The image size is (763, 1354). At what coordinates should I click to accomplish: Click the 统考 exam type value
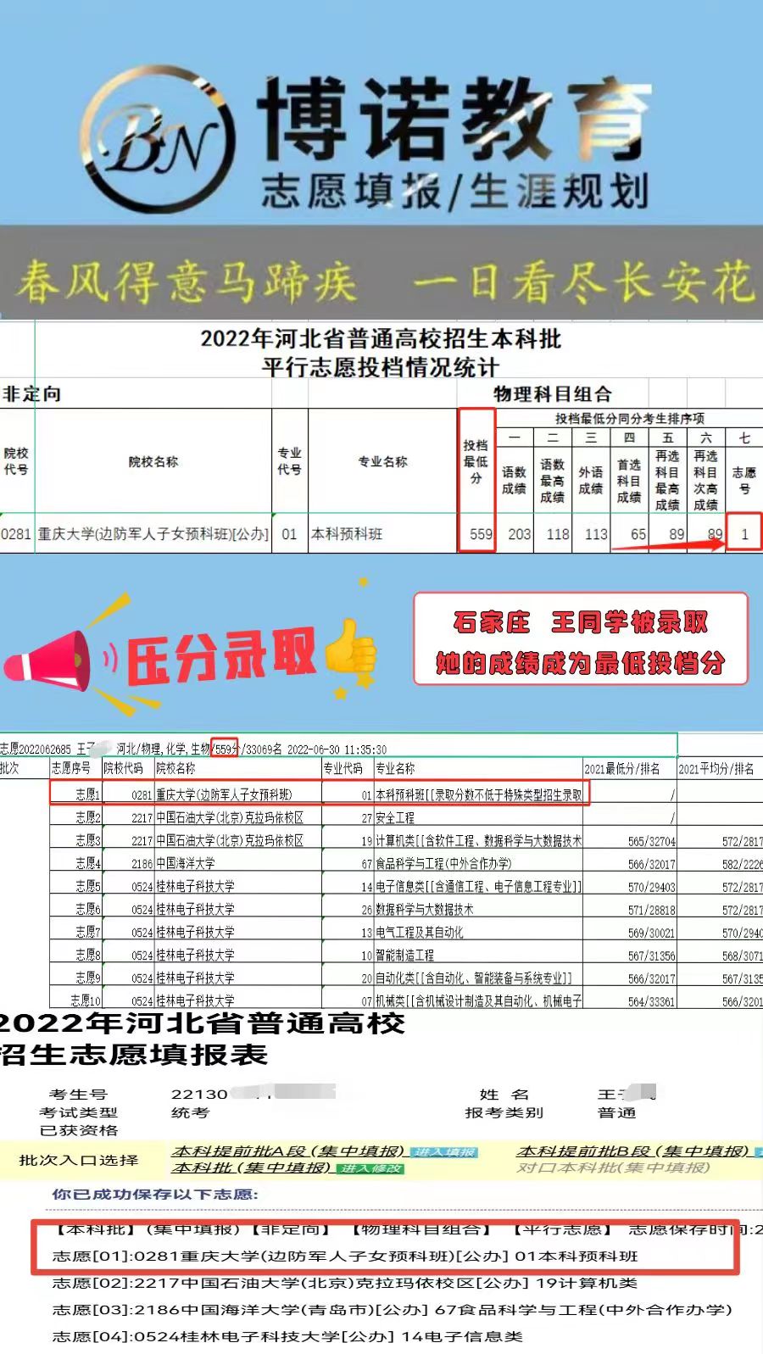coord(189,1112)
